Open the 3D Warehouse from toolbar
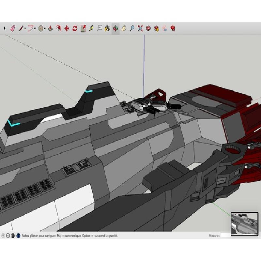261x261 pixels. (x=148, y=29)
